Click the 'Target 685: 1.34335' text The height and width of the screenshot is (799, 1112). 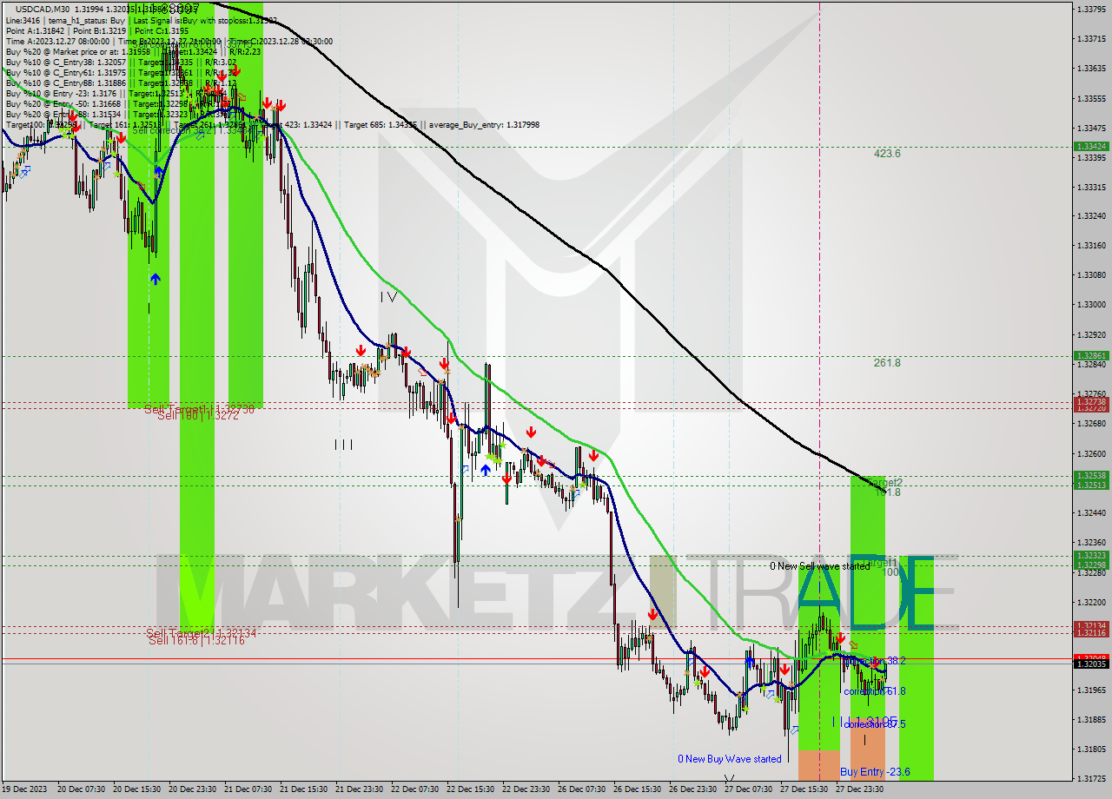pyautogui.click(x=380, y=124)
